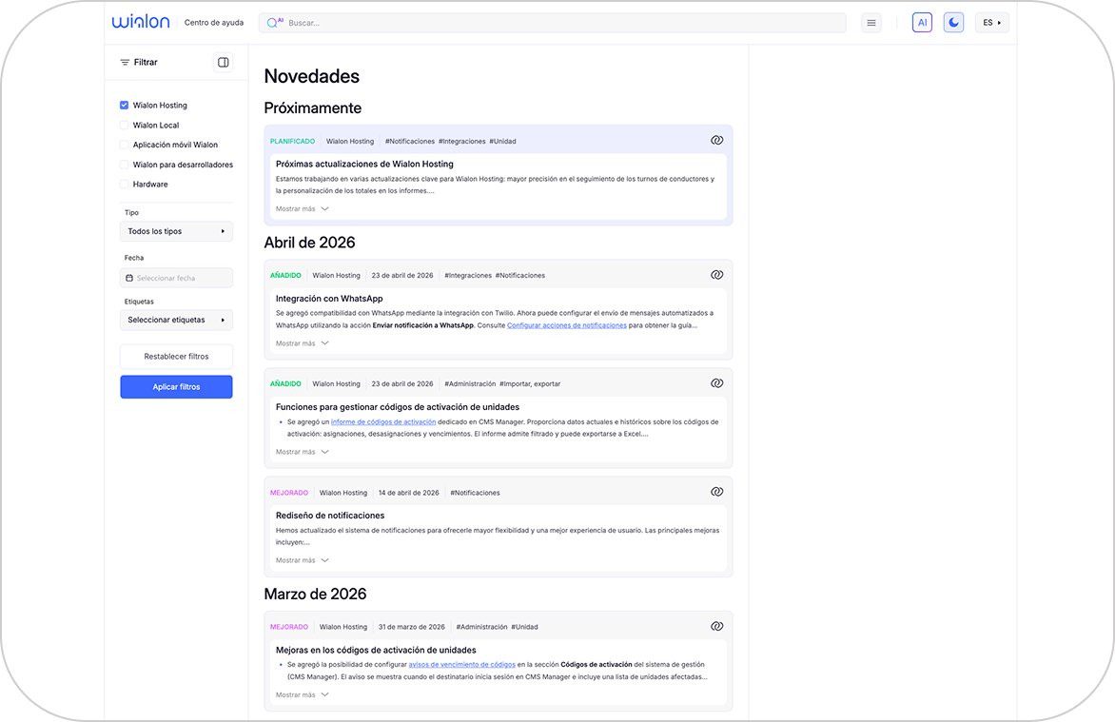Image resolution: width=1115 pixels, height=722 pixels.
Task: Open informe de códigos de activación link
Action: [383, 421]
